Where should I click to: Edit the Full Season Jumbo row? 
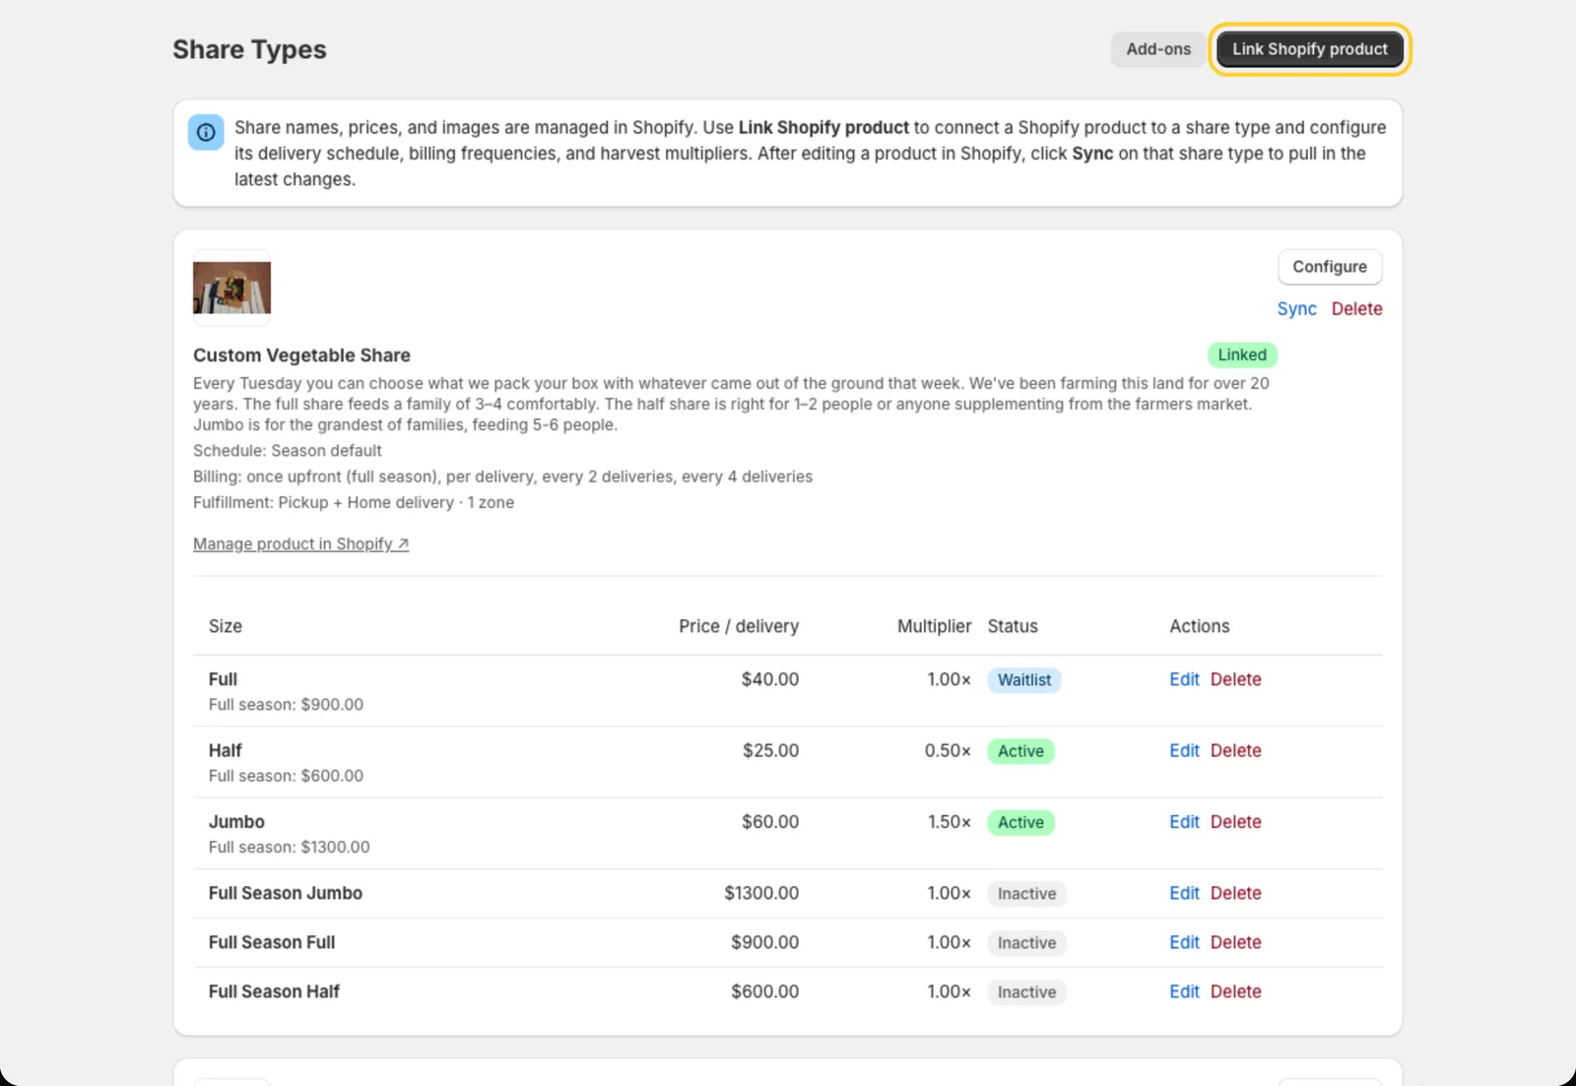click(x=1184, y=893)
